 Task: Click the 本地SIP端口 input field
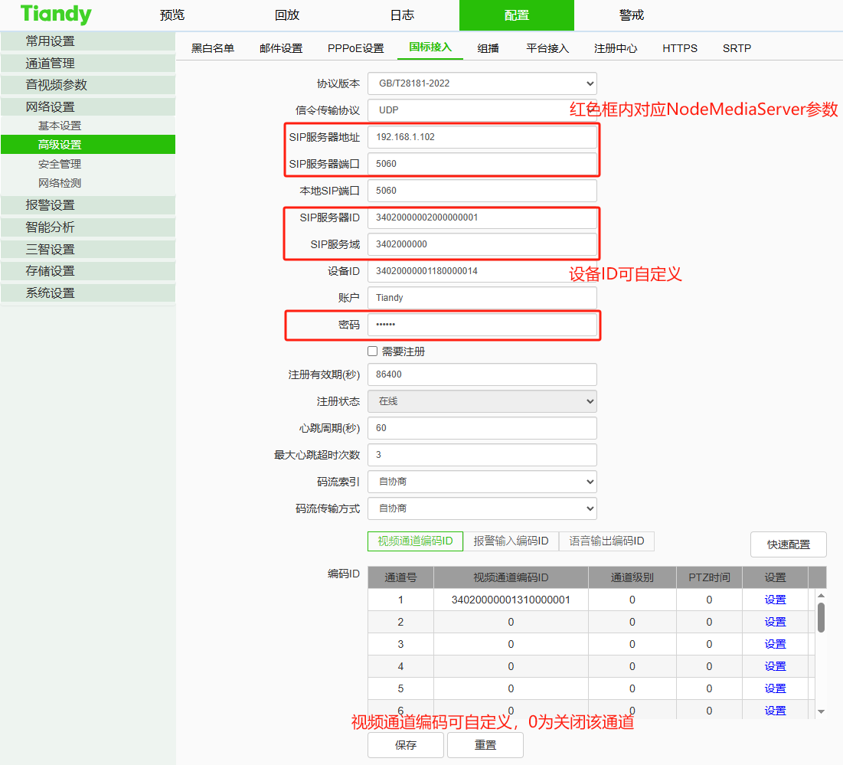pyautogui.click(x=482, y=191)
